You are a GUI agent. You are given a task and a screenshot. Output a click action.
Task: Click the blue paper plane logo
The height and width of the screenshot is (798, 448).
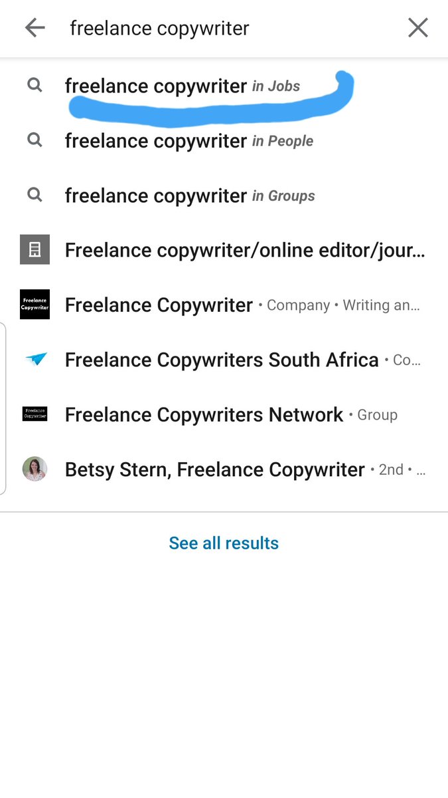click(36, 360)
